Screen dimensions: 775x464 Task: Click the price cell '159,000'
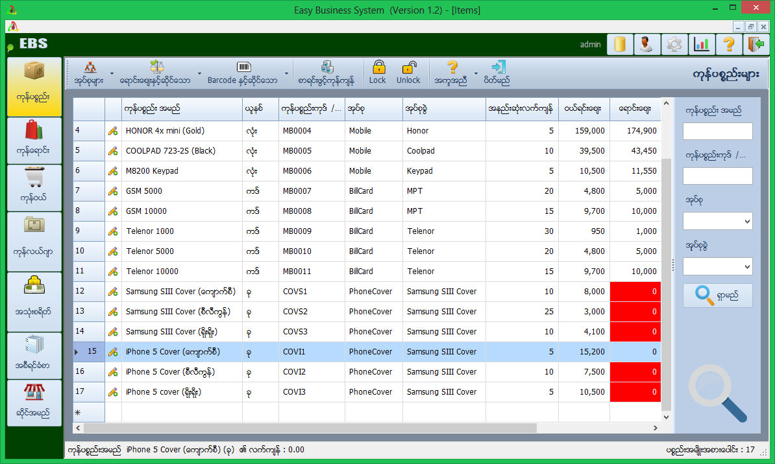click(584, 131)
